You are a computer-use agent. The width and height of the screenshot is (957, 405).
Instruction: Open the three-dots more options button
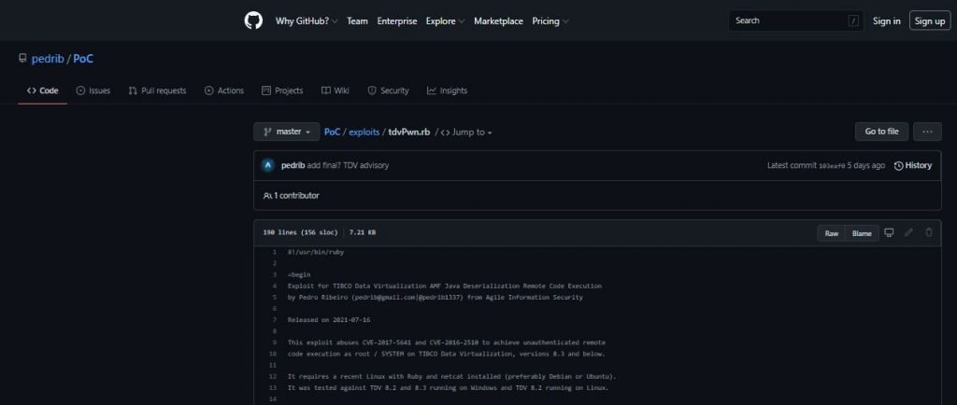927,132
